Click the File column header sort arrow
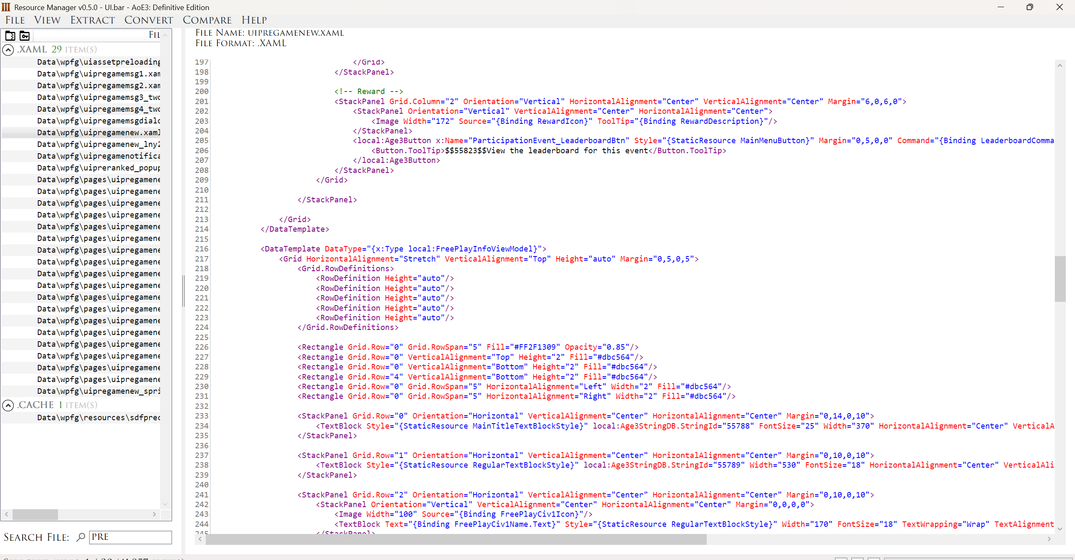Image resolution: width=1075 pixels, height=560 pixels. [165, 35]
